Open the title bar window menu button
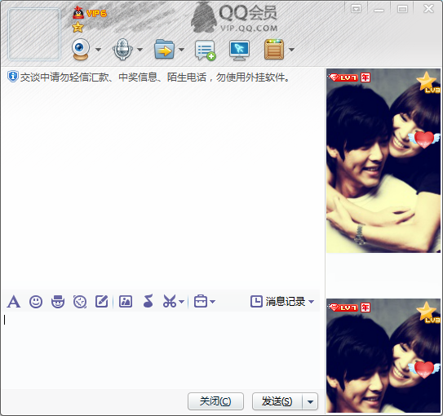The image size is (443, 416). [356, 9]
